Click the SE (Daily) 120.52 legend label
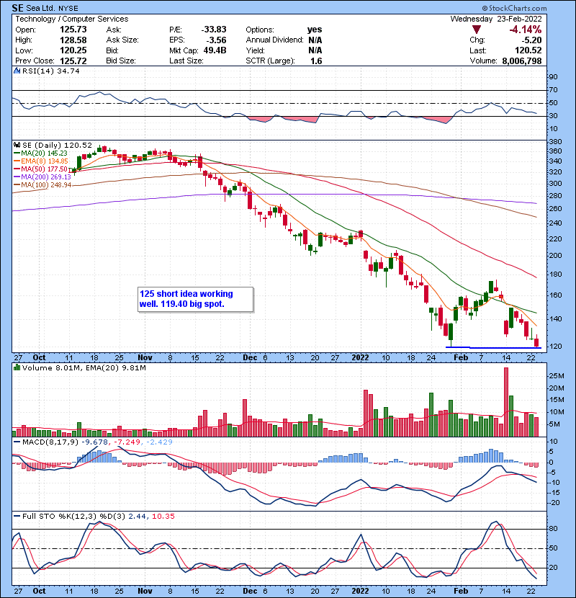 [x=57, y=146]
